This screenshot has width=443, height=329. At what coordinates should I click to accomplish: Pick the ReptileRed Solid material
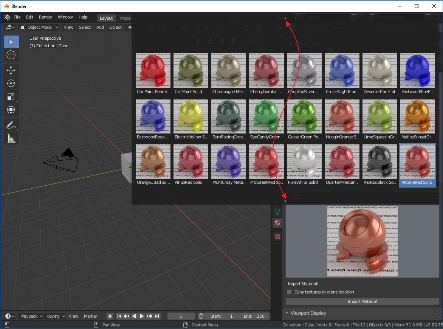418,164
